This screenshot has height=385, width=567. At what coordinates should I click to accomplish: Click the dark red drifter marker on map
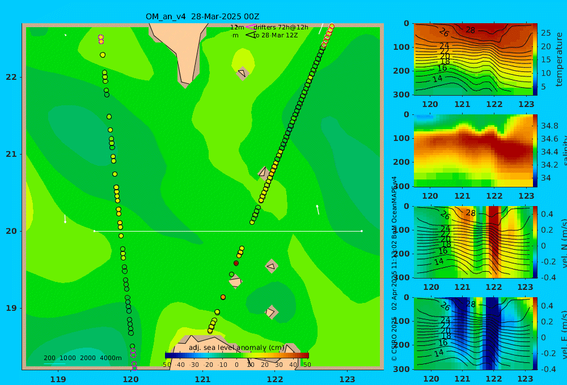(236, 263)
